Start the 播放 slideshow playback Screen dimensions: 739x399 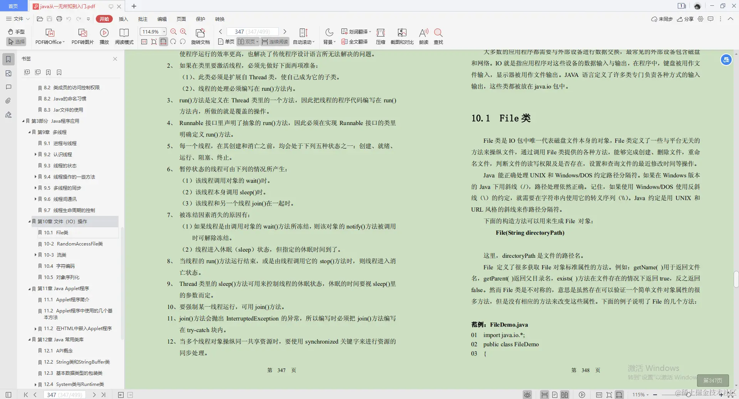point(104,36)
